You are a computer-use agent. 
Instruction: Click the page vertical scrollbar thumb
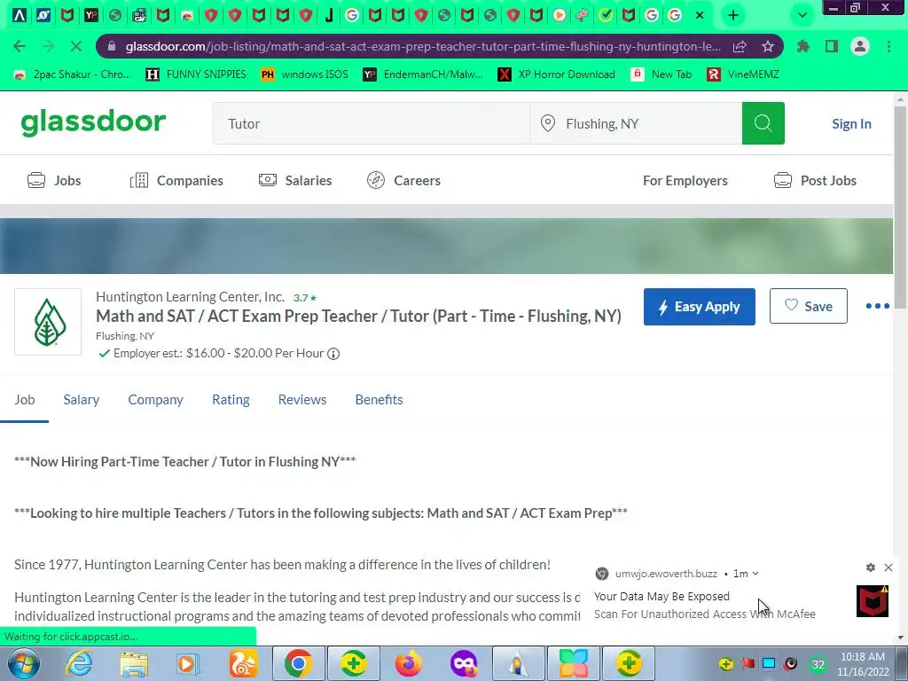(901, 208)
